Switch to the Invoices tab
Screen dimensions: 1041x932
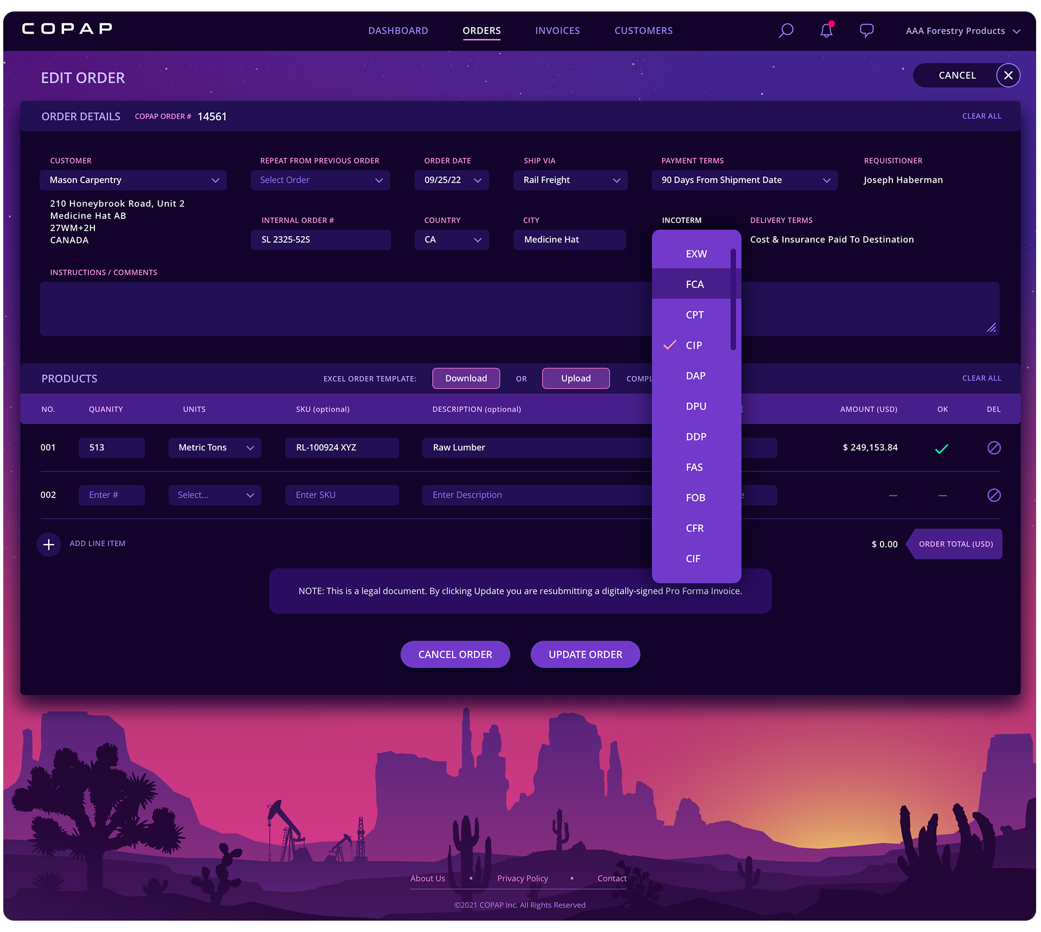557,31
